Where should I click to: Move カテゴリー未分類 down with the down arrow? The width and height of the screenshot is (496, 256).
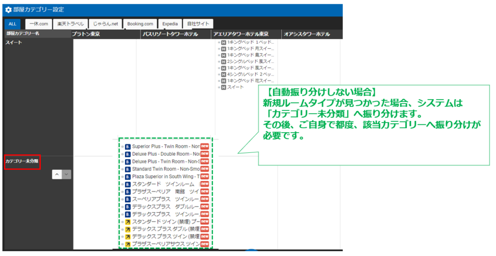click(x=66, y=175)
